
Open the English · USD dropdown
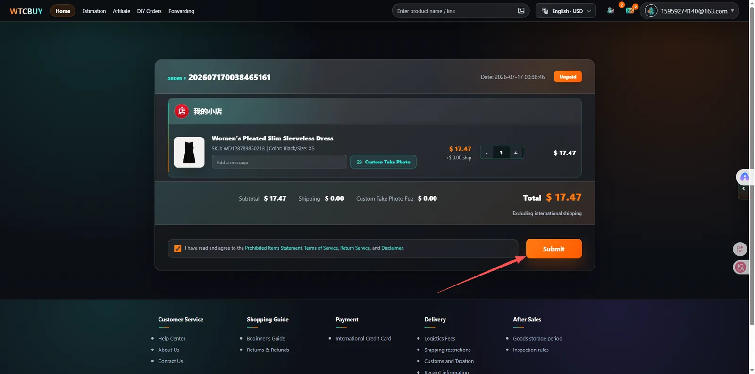pos(565,11)
